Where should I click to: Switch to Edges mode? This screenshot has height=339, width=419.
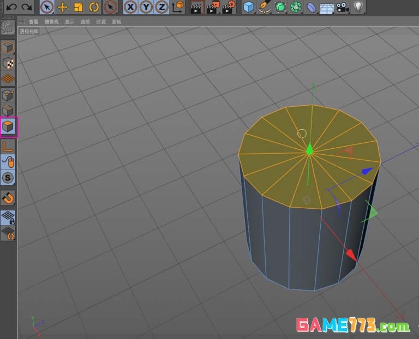(8, 110)
